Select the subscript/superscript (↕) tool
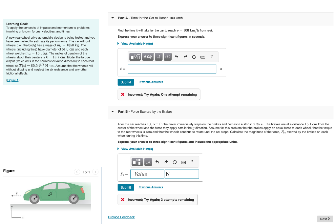The width and height of the screenshot is (336, 224). pyautogui.click(x=158, y=57)
